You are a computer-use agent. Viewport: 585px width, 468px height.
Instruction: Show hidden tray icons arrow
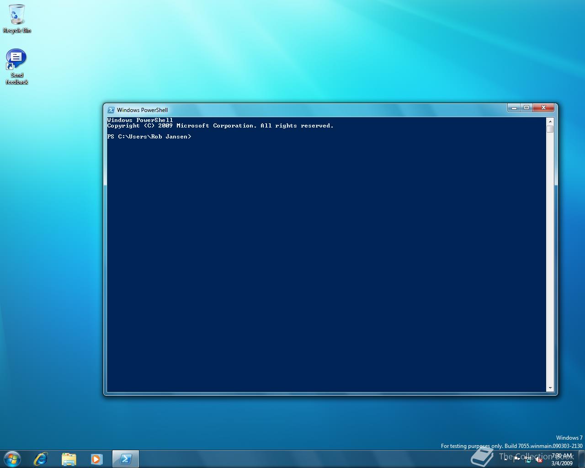tap(505, 459)
